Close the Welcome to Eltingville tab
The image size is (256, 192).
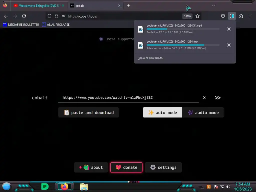point(63,5)
